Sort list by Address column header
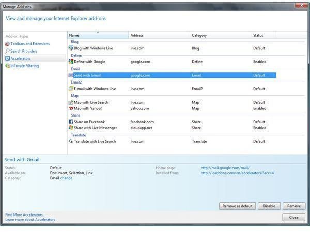 point(159,35)
